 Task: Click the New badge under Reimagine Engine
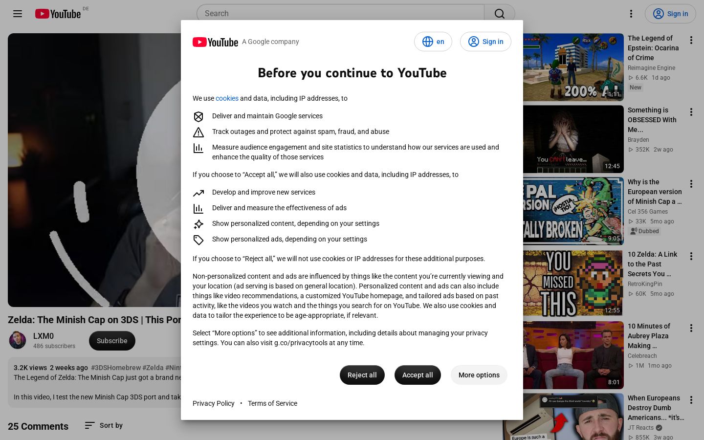pyautogui.click(x=636, y=88)
